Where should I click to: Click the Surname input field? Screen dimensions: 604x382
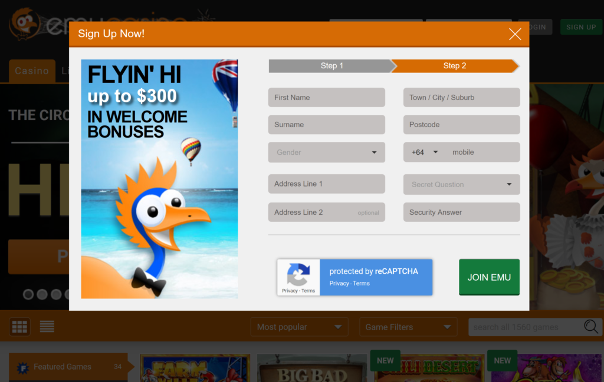[326, 125]
